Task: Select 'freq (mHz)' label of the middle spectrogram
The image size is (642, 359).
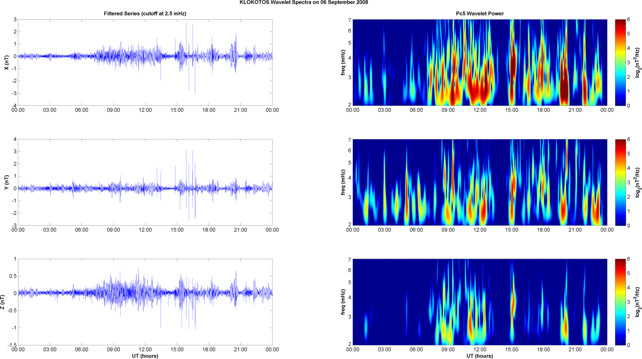Action: point(343,182)
